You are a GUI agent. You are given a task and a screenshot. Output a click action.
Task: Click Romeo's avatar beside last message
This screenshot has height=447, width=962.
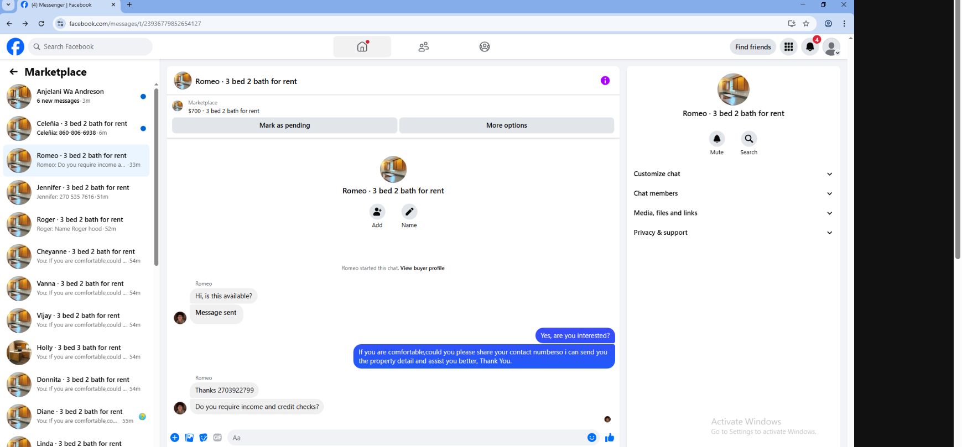tap(180, 408)
